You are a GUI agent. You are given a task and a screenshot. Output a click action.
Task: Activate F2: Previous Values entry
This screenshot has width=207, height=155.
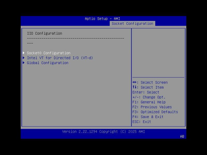pos(152,107)
